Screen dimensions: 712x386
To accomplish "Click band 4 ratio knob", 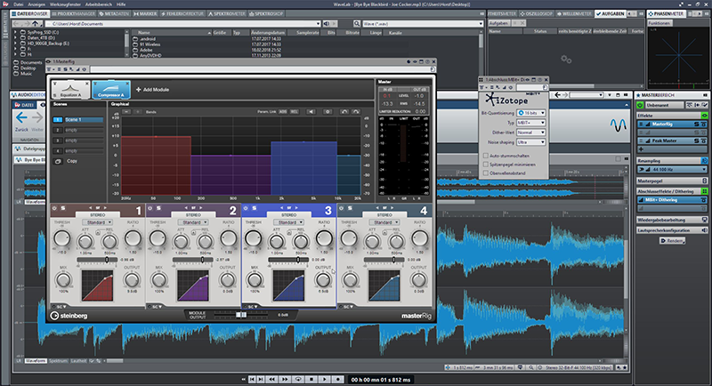I will pyautogui.click(x=419, y=238).
